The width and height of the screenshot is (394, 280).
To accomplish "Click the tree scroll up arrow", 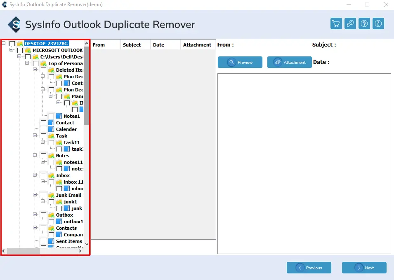I will pos(87,43).
